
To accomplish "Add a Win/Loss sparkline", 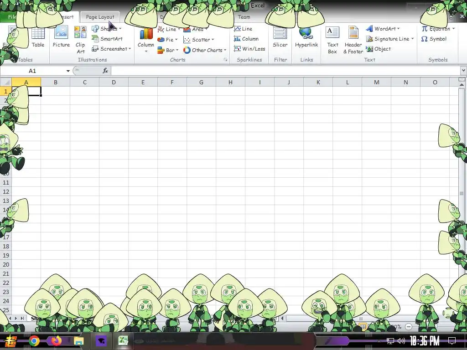I will tap(249, 49).
